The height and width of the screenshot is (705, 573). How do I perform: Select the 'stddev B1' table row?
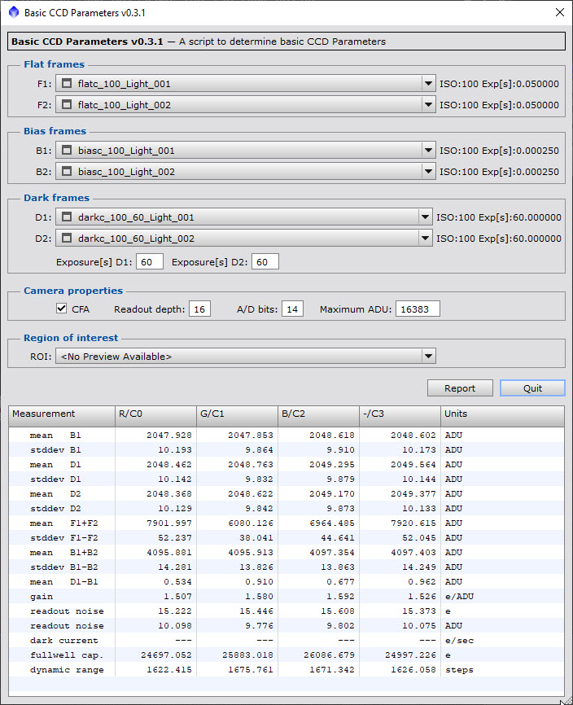(x=286, y=449)
